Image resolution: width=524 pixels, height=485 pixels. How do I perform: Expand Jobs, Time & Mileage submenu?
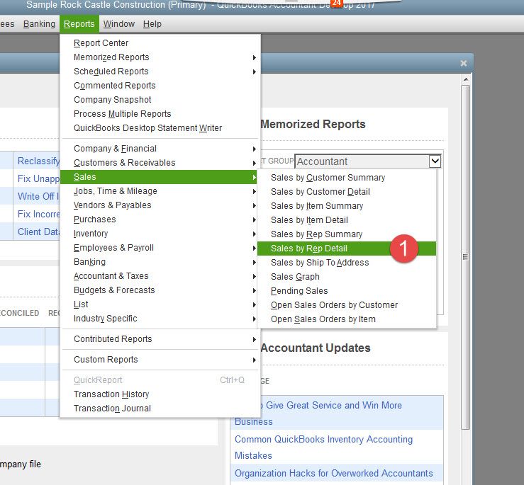(x=160, y=191)
